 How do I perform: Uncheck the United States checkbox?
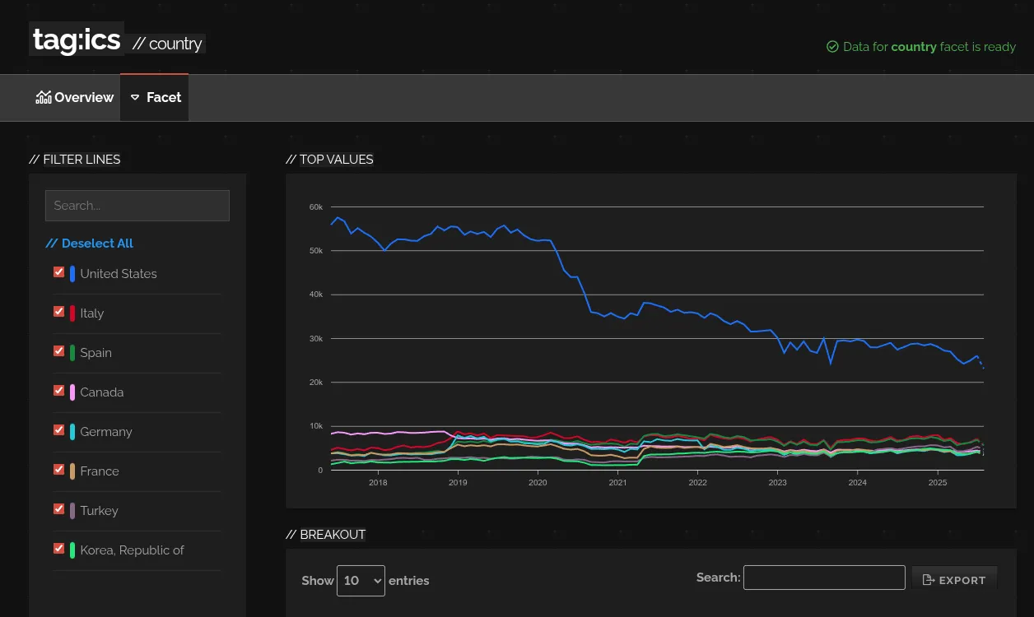tap(58, 272)
